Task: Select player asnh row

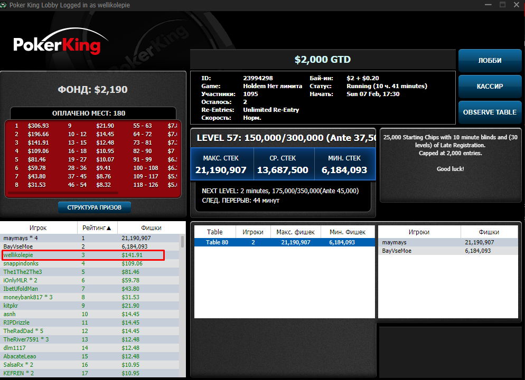Action: point(90,314)
